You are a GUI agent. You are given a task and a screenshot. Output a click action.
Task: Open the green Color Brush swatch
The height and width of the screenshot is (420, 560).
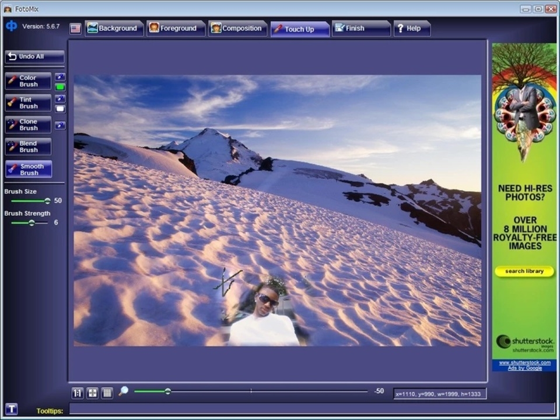click(60, 87)
